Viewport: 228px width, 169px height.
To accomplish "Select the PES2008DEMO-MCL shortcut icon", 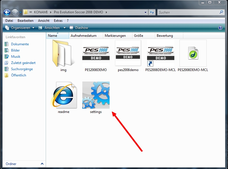I will tap(160, 53).
